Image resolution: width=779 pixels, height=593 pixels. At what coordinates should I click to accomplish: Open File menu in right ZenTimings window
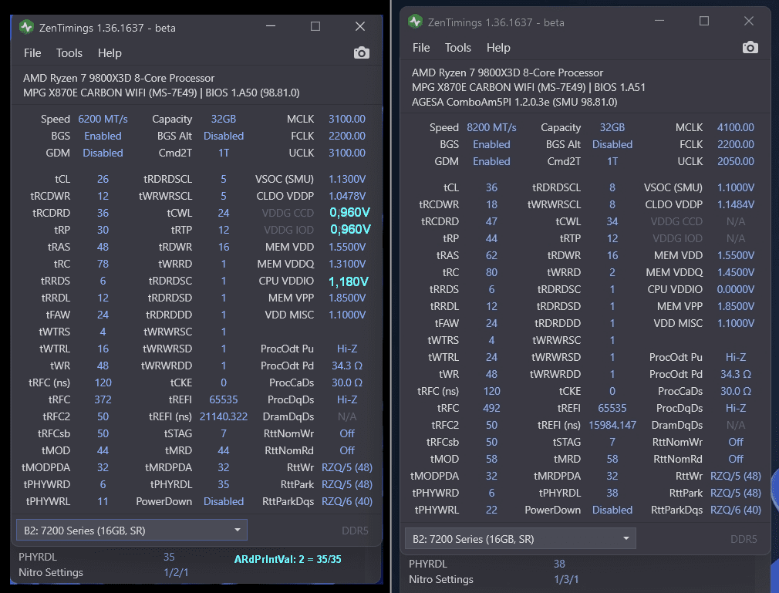point(421,48)
